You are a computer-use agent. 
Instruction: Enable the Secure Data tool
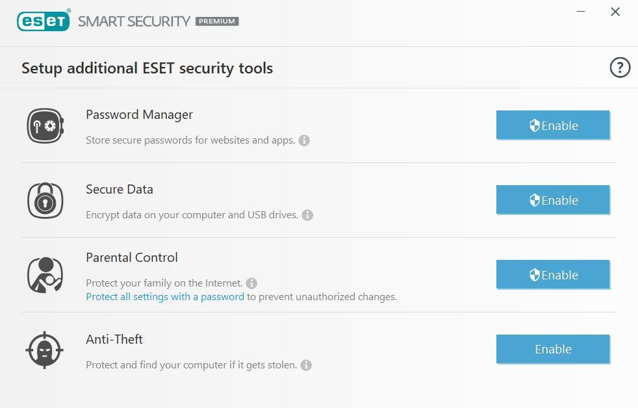point(553,200)
